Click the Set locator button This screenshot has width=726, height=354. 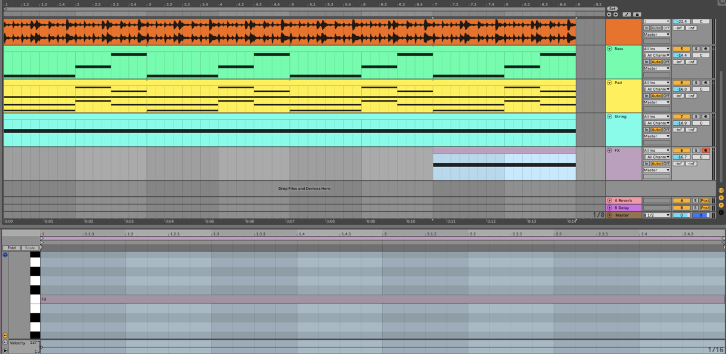pos(612,8)
